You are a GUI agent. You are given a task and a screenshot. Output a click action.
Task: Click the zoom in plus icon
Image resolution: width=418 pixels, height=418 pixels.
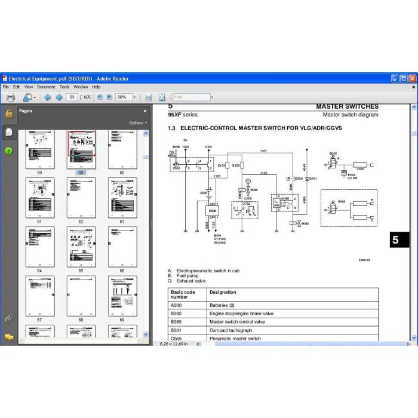point(109,97)
